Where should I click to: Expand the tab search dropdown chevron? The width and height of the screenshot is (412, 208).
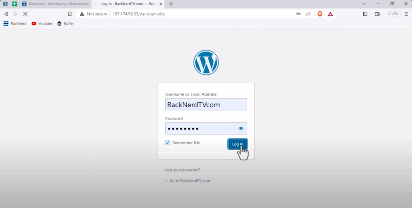[x=364, y=4]
